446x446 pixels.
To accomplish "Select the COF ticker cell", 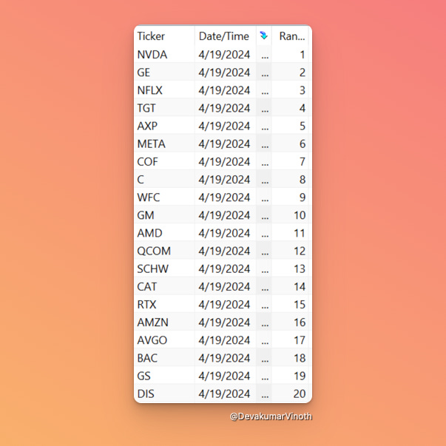I will 164,161.
